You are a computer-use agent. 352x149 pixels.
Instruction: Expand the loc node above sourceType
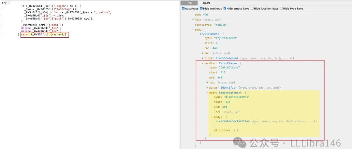click(193, 20)
